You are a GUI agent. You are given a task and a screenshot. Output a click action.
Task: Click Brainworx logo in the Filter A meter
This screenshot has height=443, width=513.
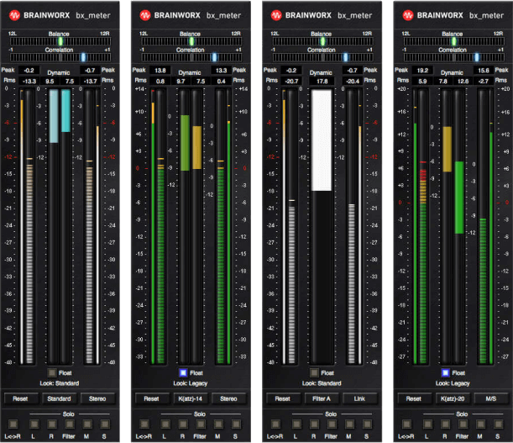tap(276, 15)
